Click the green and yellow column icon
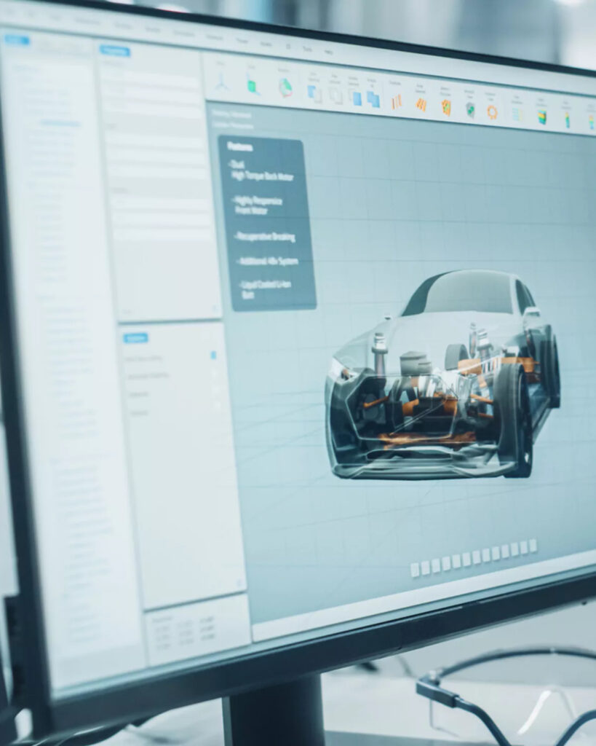The width and height of the screenshot is (596, 746). pyautogui.click(x=567, y=120)
